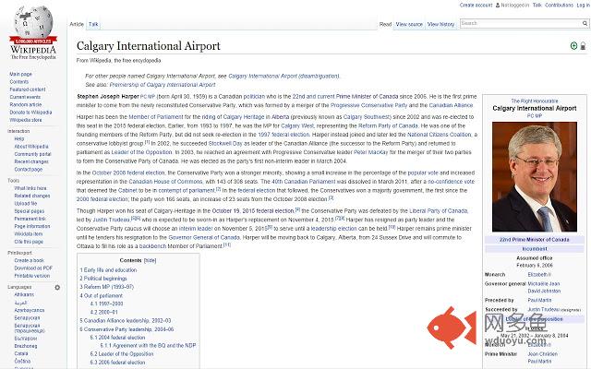This screenshot has height=369, width=591.
Task: Click the Governor General of Canada link
Action: pyautogui.click(x=204, y=238)
